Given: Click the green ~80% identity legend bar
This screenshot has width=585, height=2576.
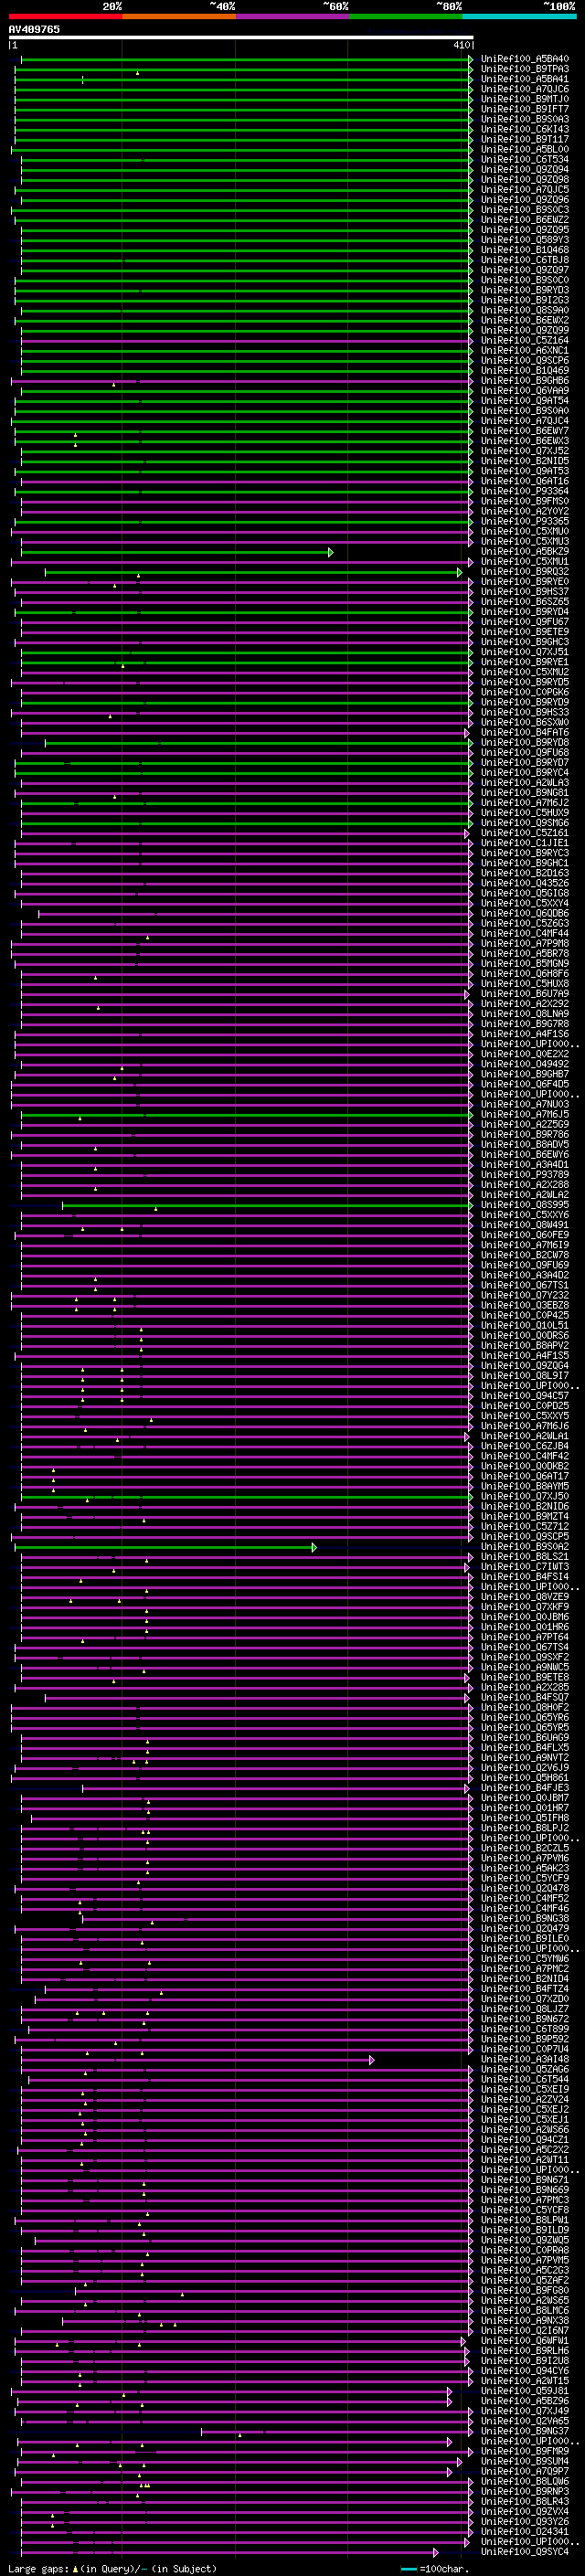Looking at the screenshot, I should (406, 16).
